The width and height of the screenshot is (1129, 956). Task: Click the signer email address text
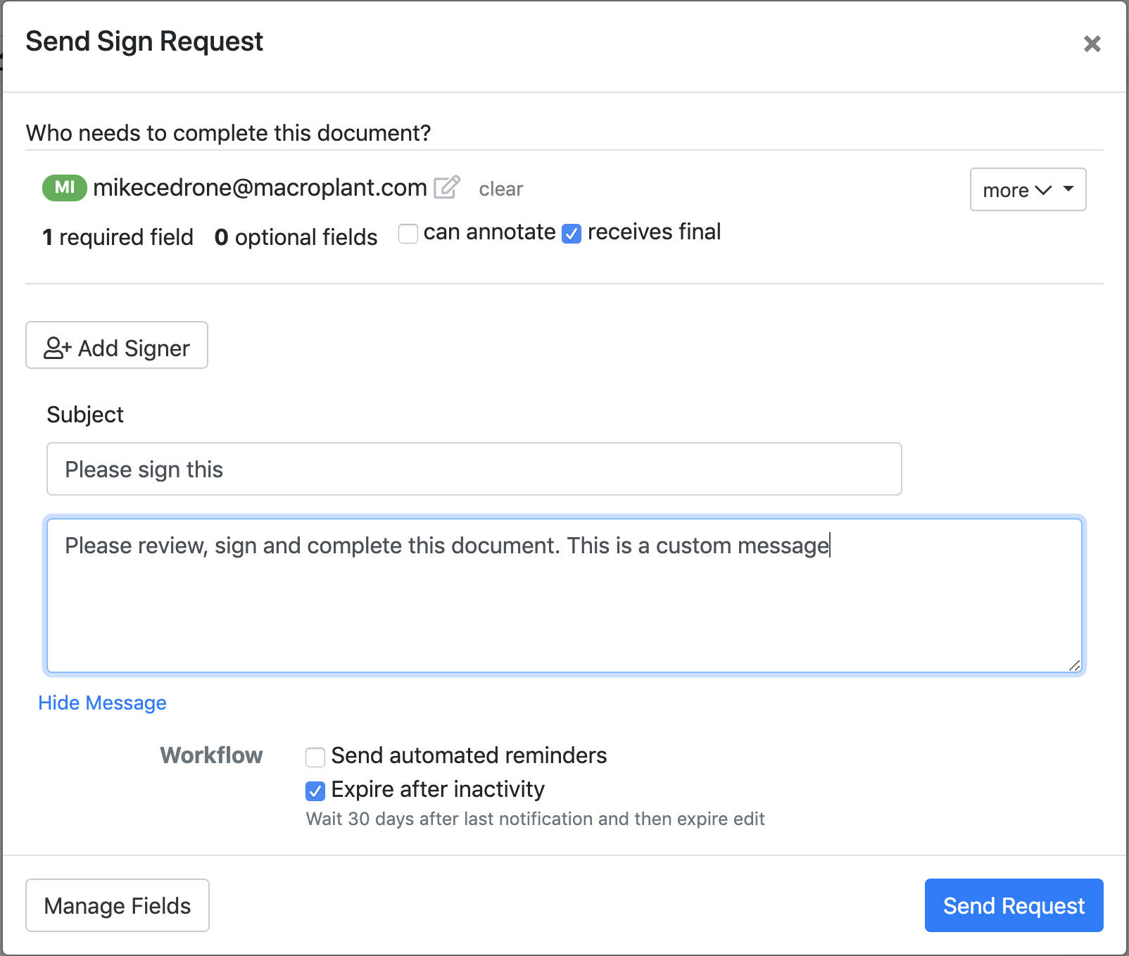pyautogui.click(x=260, y=187)
